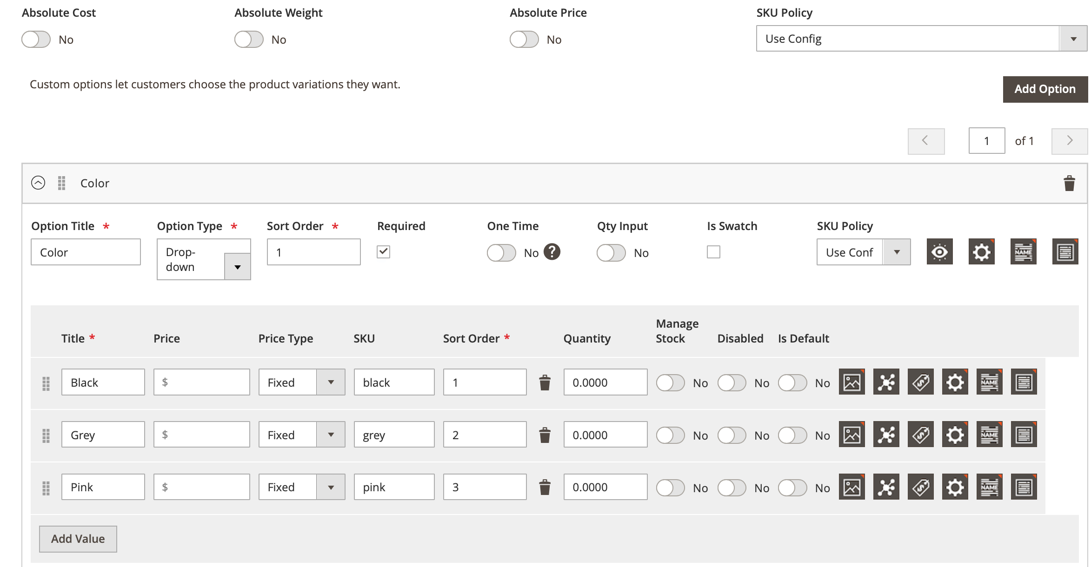Open the top SKU Policy dropdown
Image resolution: width=1091 pixels, height=567 pixels.
click(922, 39)
